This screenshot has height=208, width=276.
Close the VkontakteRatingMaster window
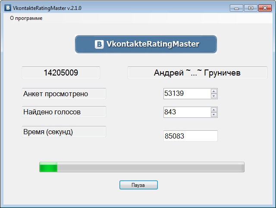coord(265,8)
